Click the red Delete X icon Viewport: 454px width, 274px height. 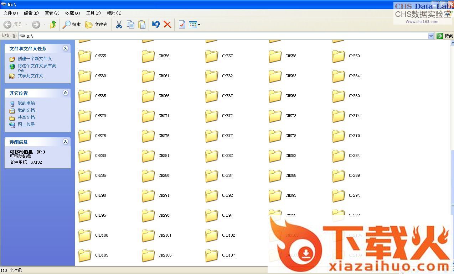coord(167,25)
